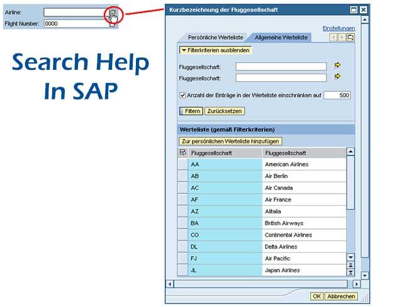This screenshot has width=409, height=307.
Task: Maximize the Kurzbezeichnung der Fluggesellschaft dialog
Action: (354, 10)
